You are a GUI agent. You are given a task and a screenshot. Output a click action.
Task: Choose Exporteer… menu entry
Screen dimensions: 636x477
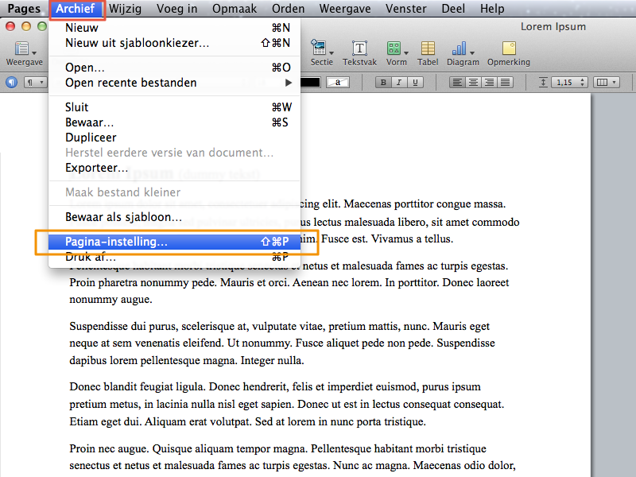174,168
